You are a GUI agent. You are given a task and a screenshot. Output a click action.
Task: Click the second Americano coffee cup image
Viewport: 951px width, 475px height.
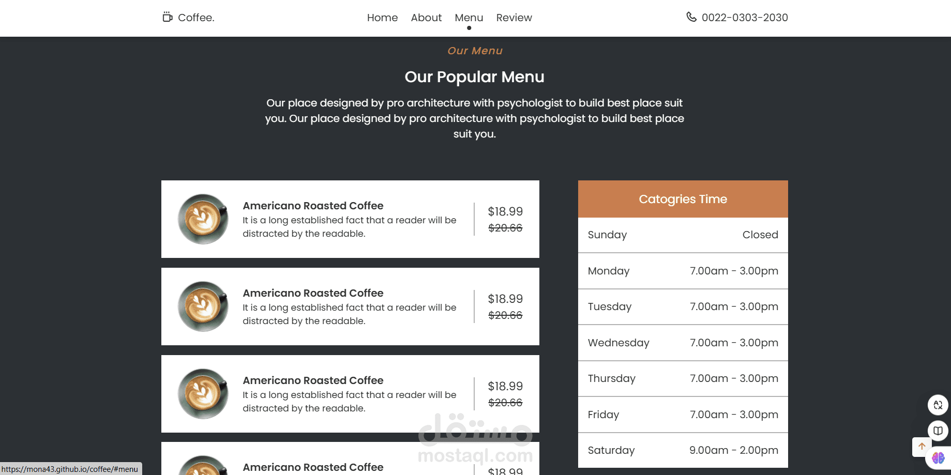(x=203, y=307)
